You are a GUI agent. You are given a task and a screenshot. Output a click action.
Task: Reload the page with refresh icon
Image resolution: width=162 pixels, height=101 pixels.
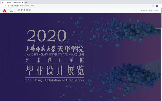(8, 6)
